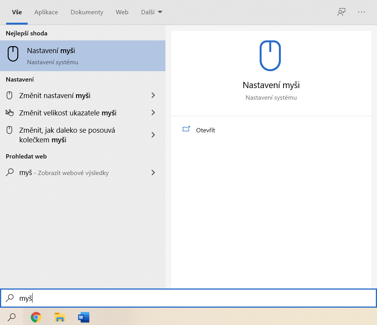Click the search input containing myš

pos(188,298)
